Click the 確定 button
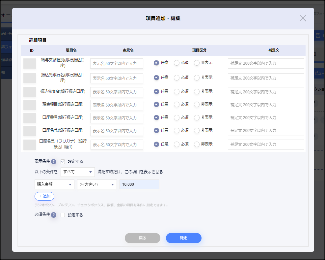 click(184, 238)
